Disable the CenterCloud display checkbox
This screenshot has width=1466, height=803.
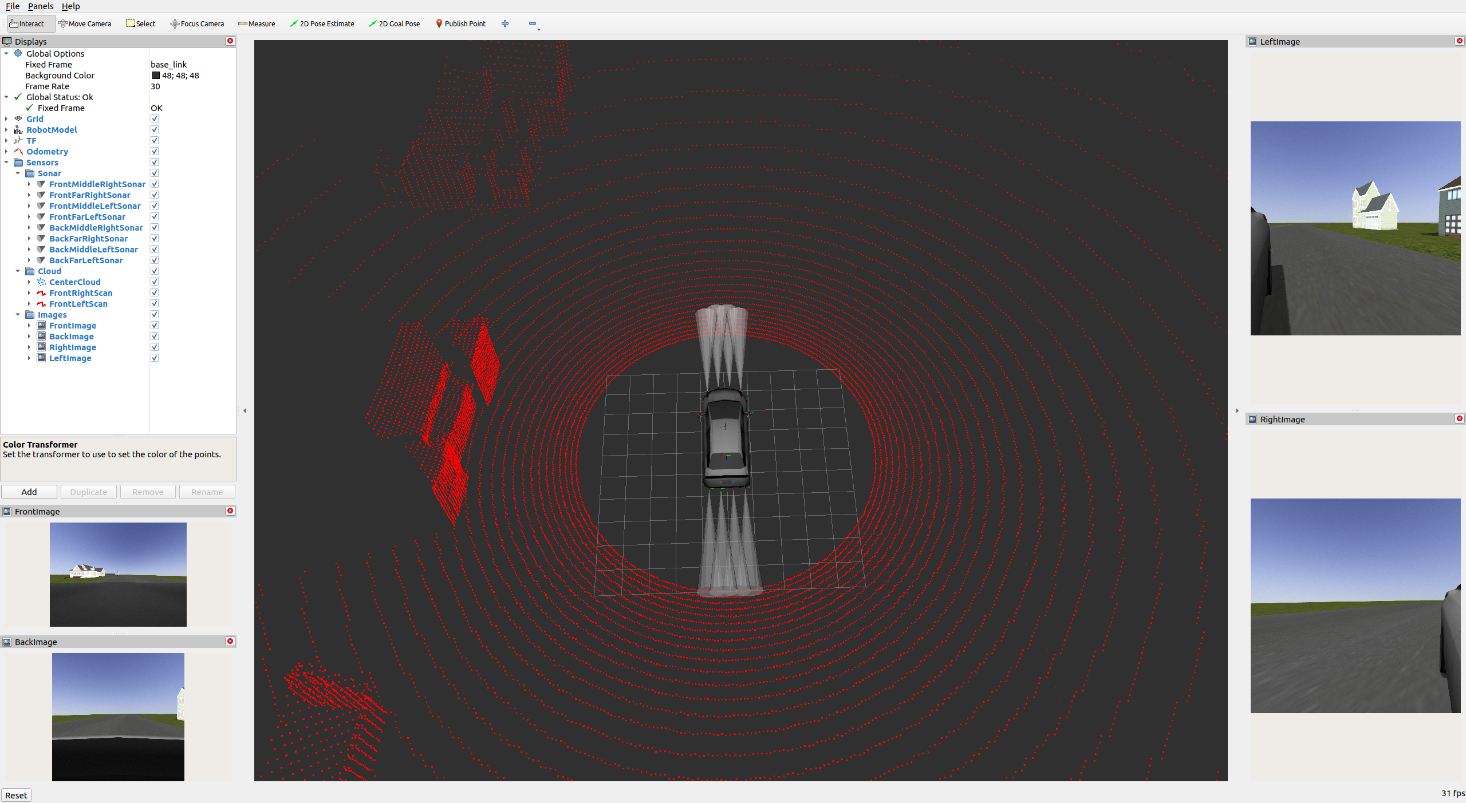tap(155, 282)
